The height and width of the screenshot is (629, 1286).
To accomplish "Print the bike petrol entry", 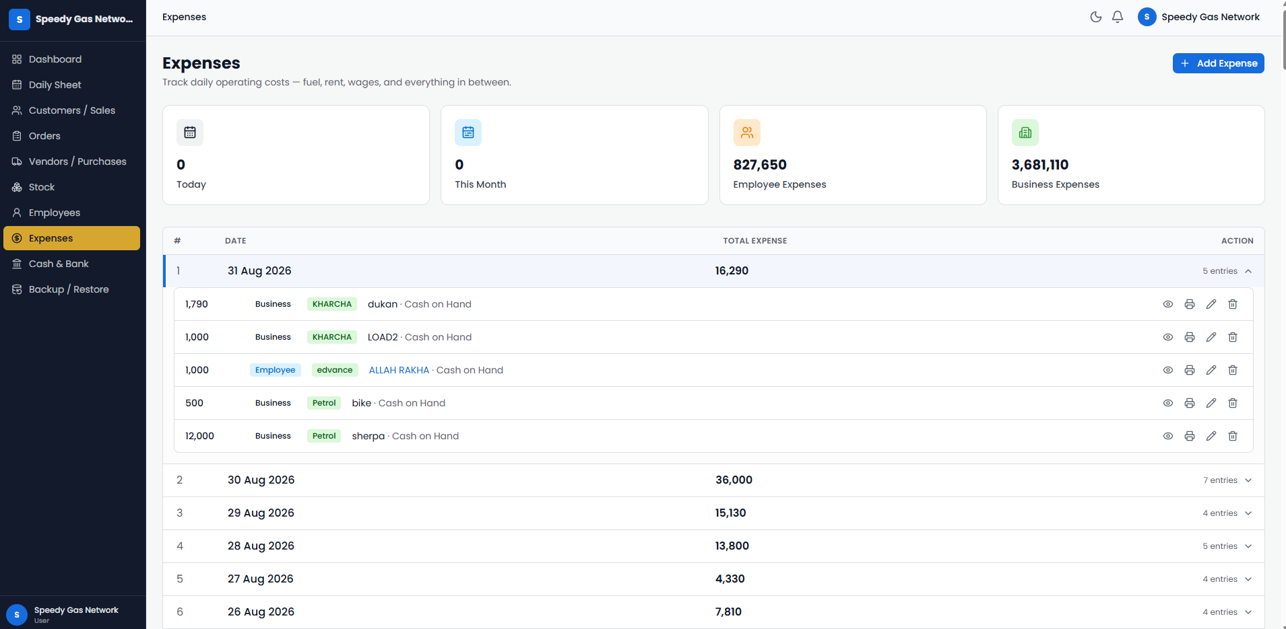I will click(x=1190, y=403).
